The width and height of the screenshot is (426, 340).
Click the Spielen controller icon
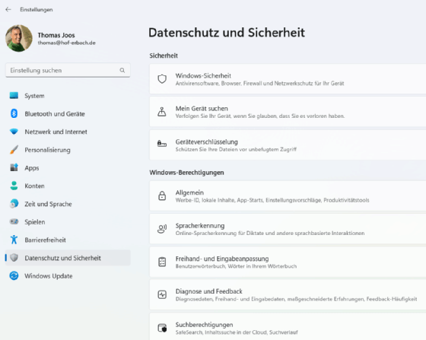click(14, 221)
